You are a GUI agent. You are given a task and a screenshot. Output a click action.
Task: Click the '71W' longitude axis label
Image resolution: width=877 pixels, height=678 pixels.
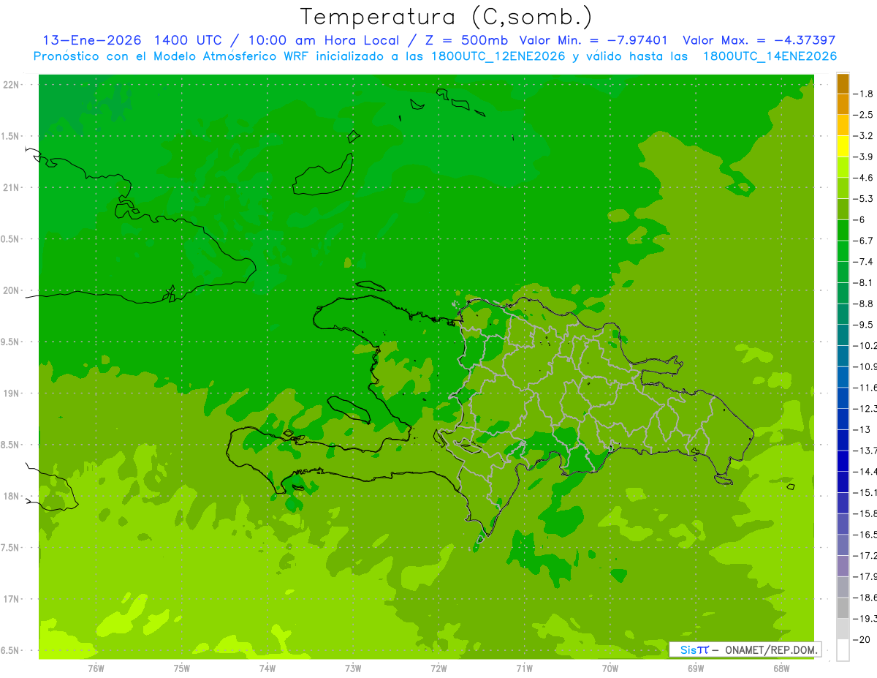click(x=524, y=668)
